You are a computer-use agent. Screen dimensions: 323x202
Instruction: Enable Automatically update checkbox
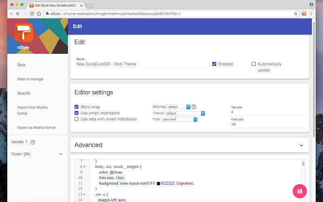pyautogui.click(x=254, y=64)
